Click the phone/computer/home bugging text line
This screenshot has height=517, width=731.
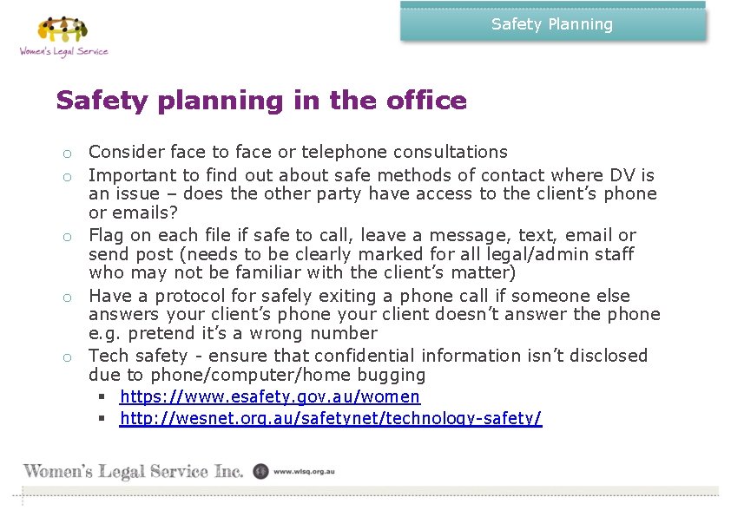257,376
